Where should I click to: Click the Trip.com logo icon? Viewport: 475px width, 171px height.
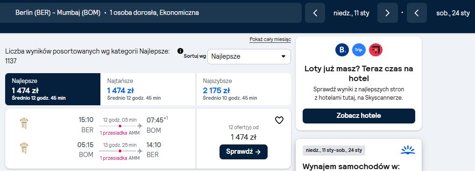point(359,50)
